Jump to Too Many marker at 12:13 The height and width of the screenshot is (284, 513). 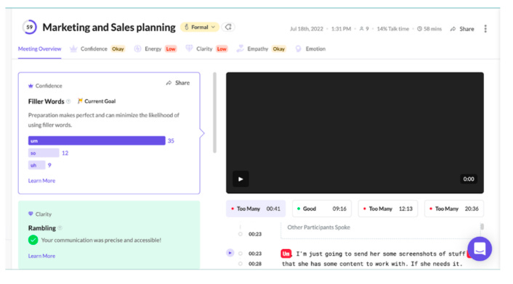coord(388,209)
